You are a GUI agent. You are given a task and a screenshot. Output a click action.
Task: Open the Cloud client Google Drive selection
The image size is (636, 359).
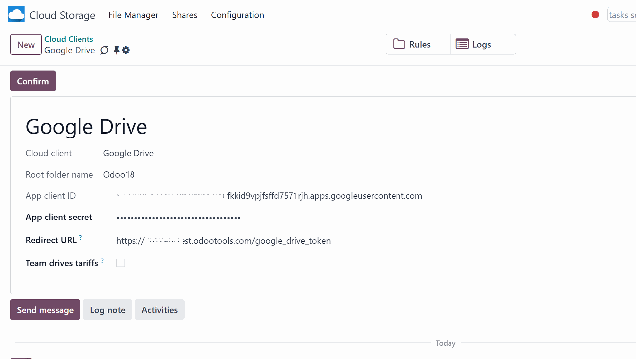coord(129,153)
